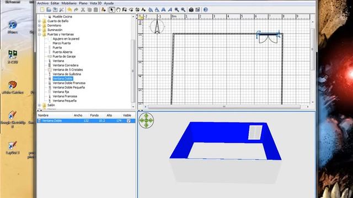Select Ventana de Guillotina in catalog
This screenshot has width=353, height=198.
coord(67,74)
